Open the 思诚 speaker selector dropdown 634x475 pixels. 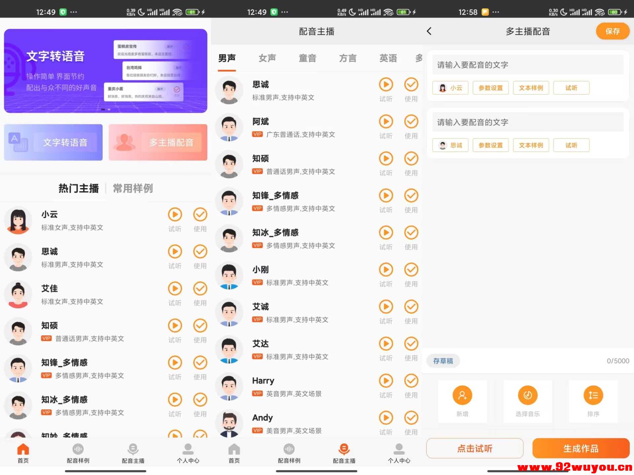click(x=450, y=145)
